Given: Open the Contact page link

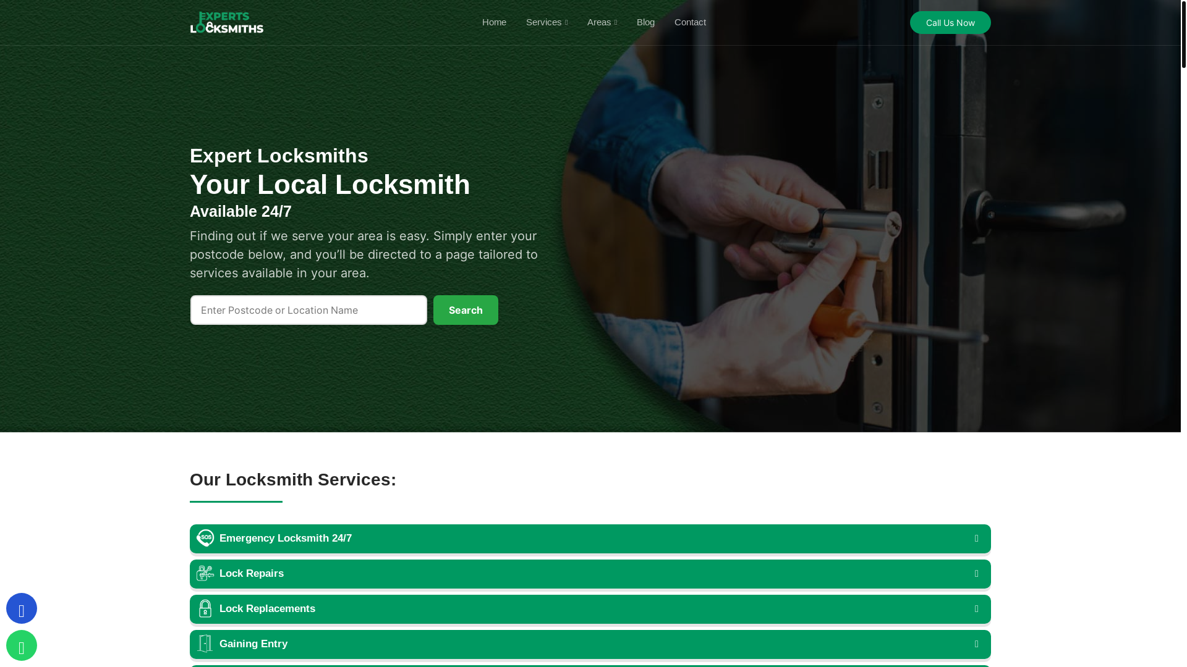Looking at the screenshot, I should 690,22.
